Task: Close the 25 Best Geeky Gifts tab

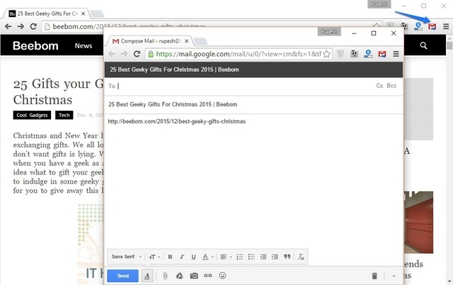Action: point(84,13)
